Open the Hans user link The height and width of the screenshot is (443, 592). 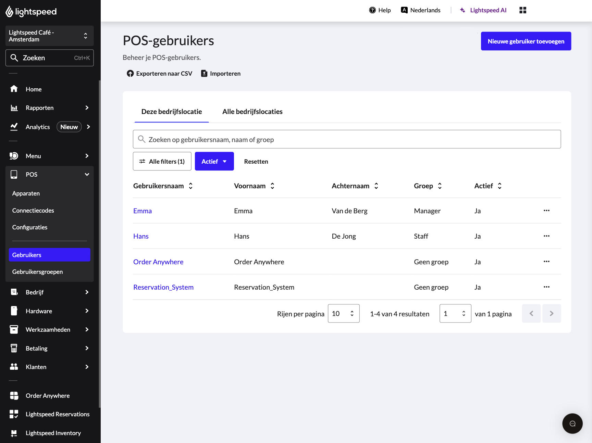coord(141,236)
